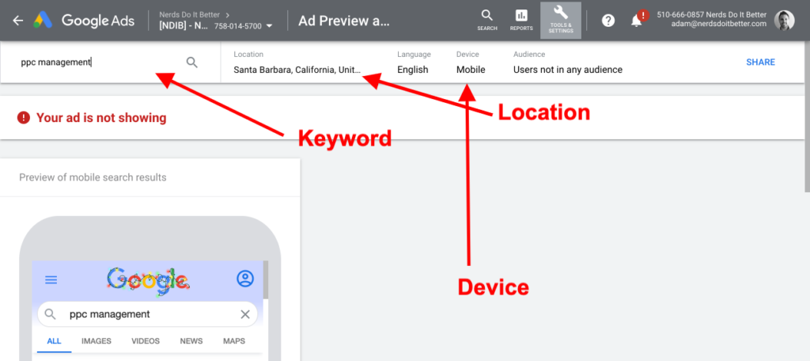Change the Location setting Santa Barbara

[297, 62]
